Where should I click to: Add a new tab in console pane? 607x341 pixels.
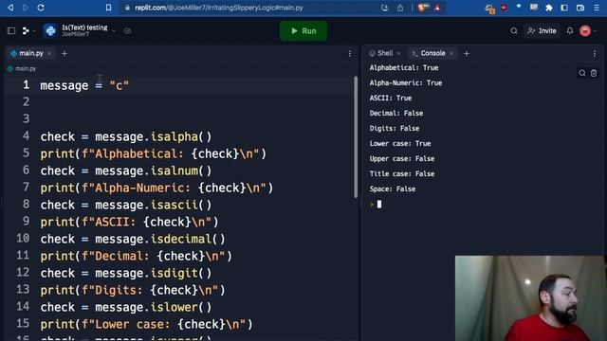coord(467,53)
